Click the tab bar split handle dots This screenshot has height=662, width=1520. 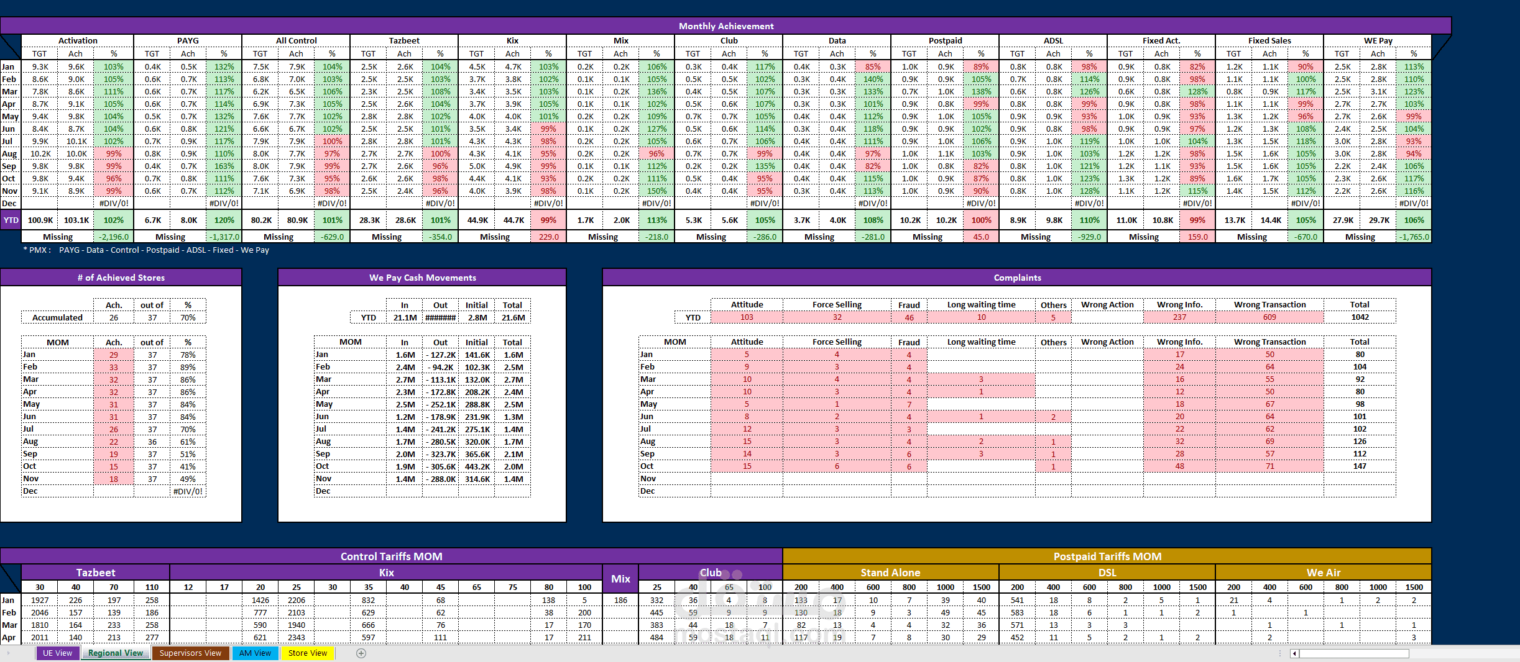coord(1280,653)
